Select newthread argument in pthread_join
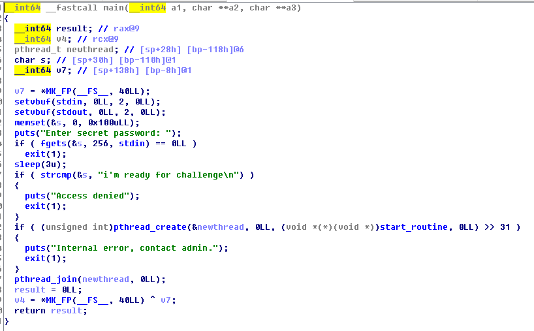This screenshot has width=534, height=331. [106, 279]
